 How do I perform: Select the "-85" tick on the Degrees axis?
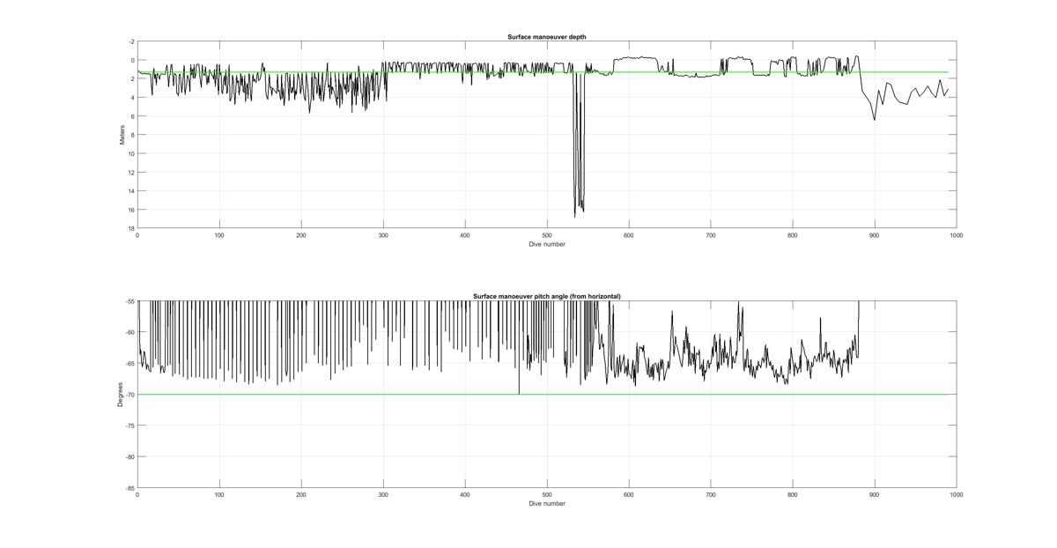tap(130, 488)
